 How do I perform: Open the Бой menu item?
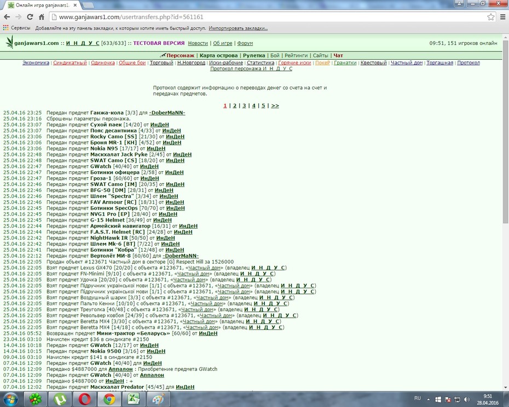click(275, 55)
